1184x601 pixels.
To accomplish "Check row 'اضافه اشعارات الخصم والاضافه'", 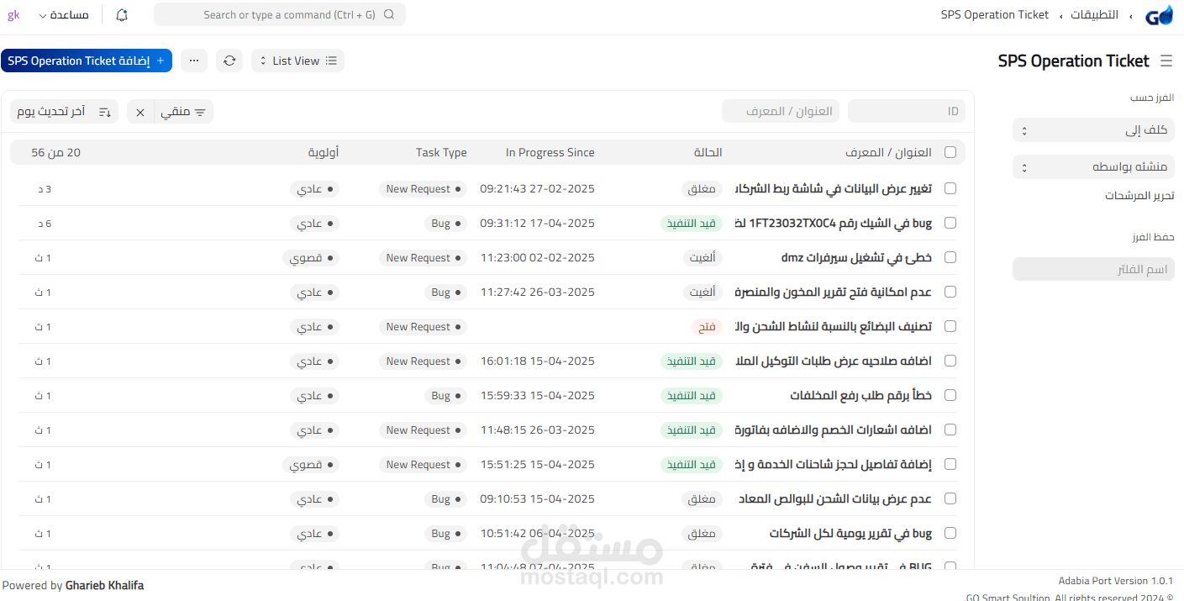I will 950,430.
